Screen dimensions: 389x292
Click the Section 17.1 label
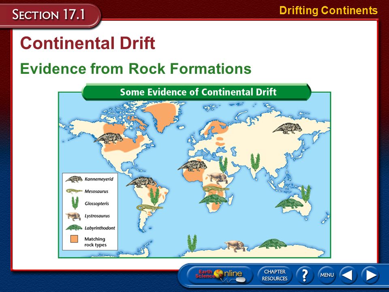(x=48, y=15)
